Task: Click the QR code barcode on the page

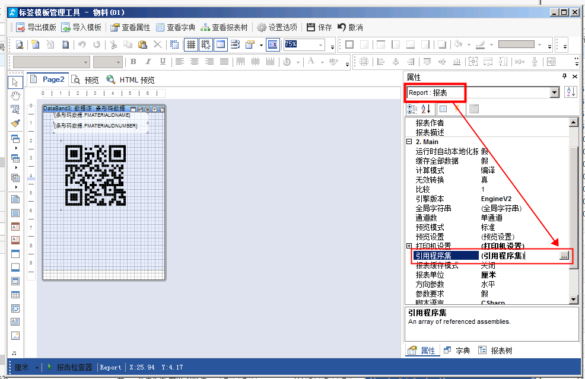Action: pos(96,176)
